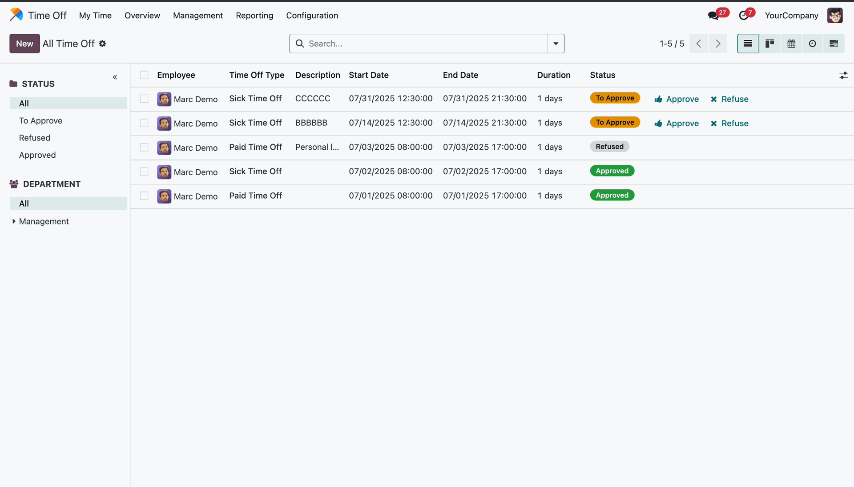
Task: Tick the checkbox for CCCCCC row
Action: pyautogui.click(x=144, y=99)
